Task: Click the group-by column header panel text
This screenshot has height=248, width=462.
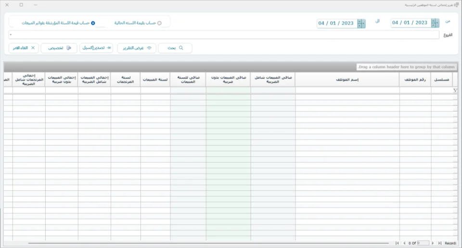Action: coord(406,67)
